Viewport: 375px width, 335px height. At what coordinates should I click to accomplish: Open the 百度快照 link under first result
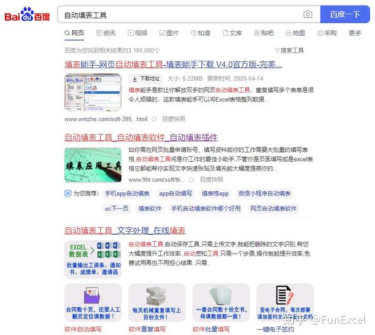click(174, 119)
